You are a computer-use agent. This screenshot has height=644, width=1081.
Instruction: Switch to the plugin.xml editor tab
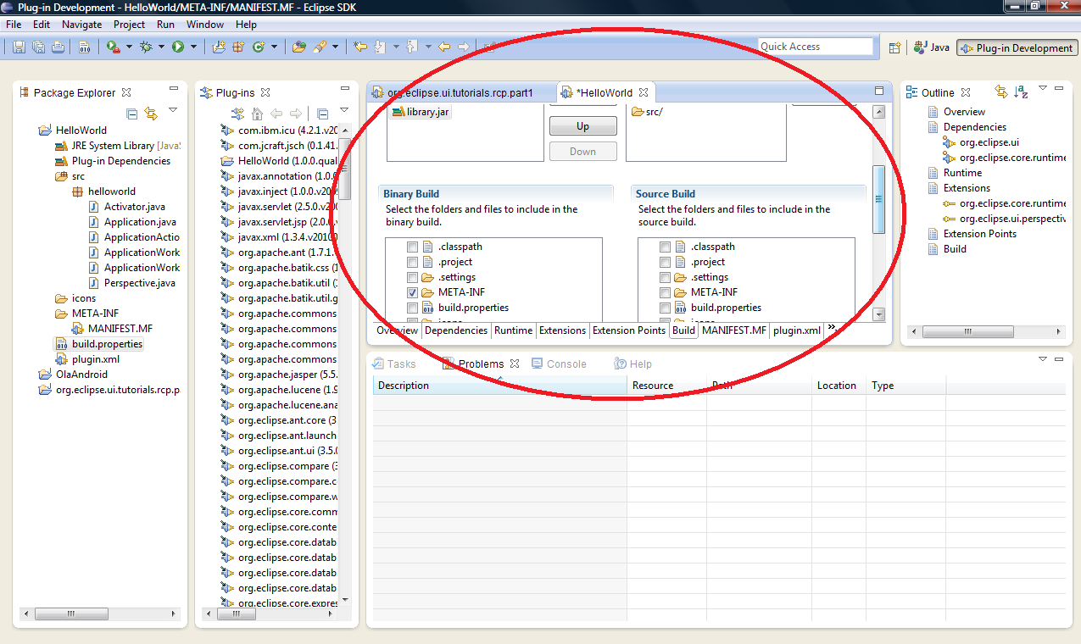[797, 330]
